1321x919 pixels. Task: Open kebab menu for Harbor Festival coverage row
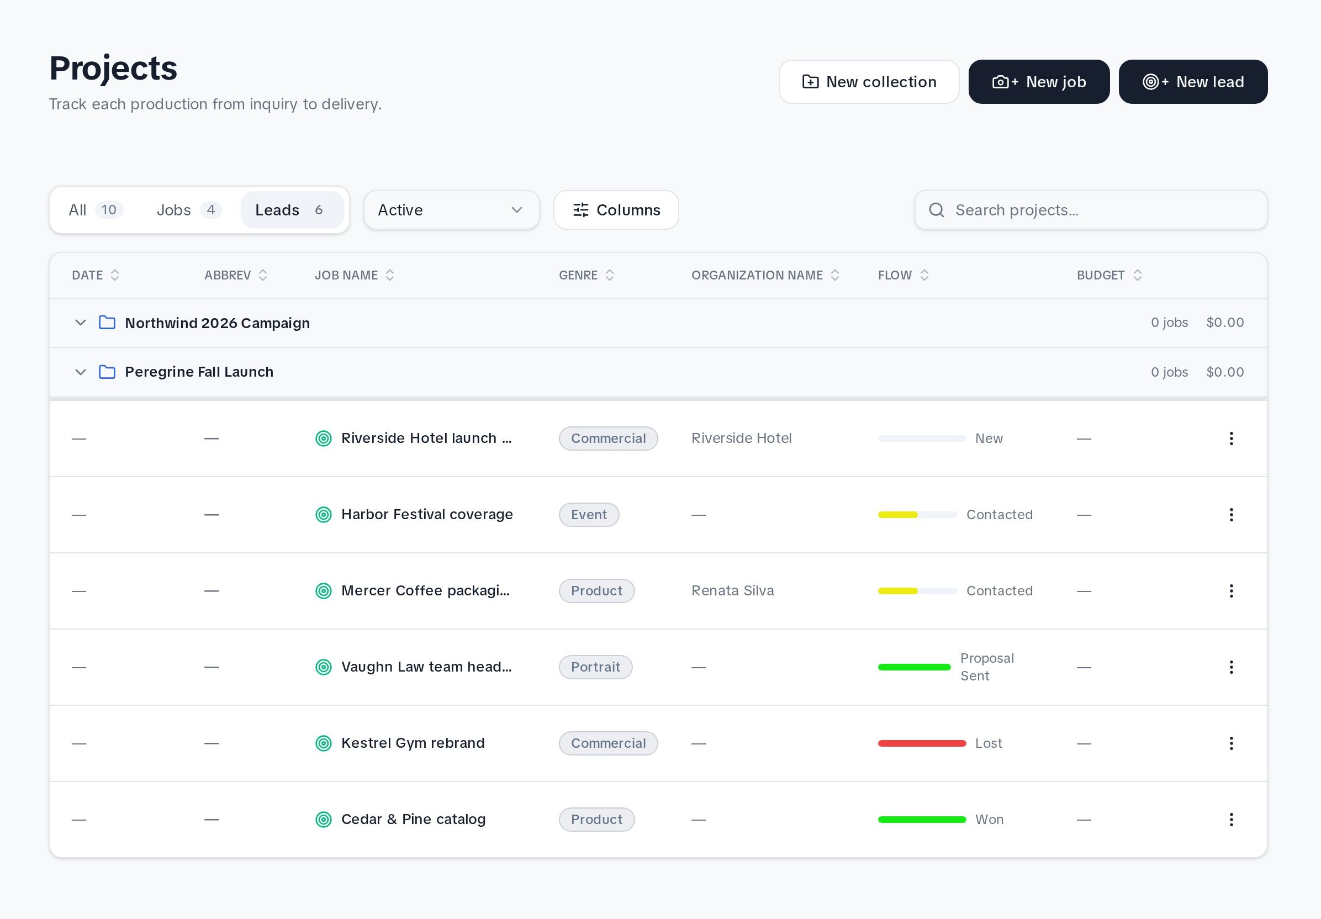coord(1230,515)
